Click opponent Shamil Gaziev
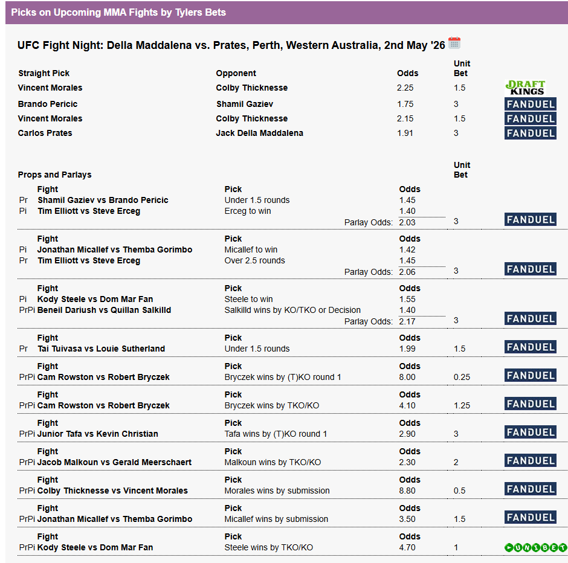Image resolution: width=568 pixels, height=563 pixels. (x=245, y=104)
